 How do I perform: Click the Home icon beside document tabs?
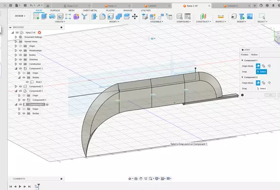tap(48, 6)
